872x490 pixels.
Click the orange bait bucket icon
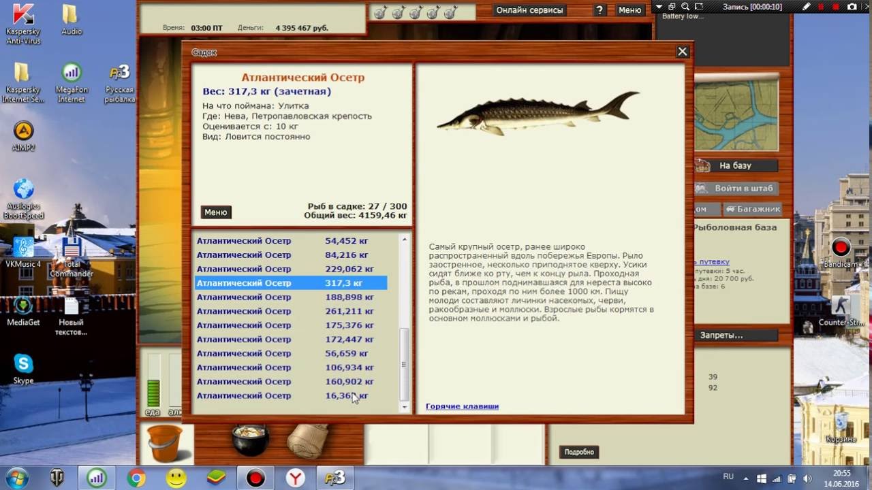(x=165, y=443)
